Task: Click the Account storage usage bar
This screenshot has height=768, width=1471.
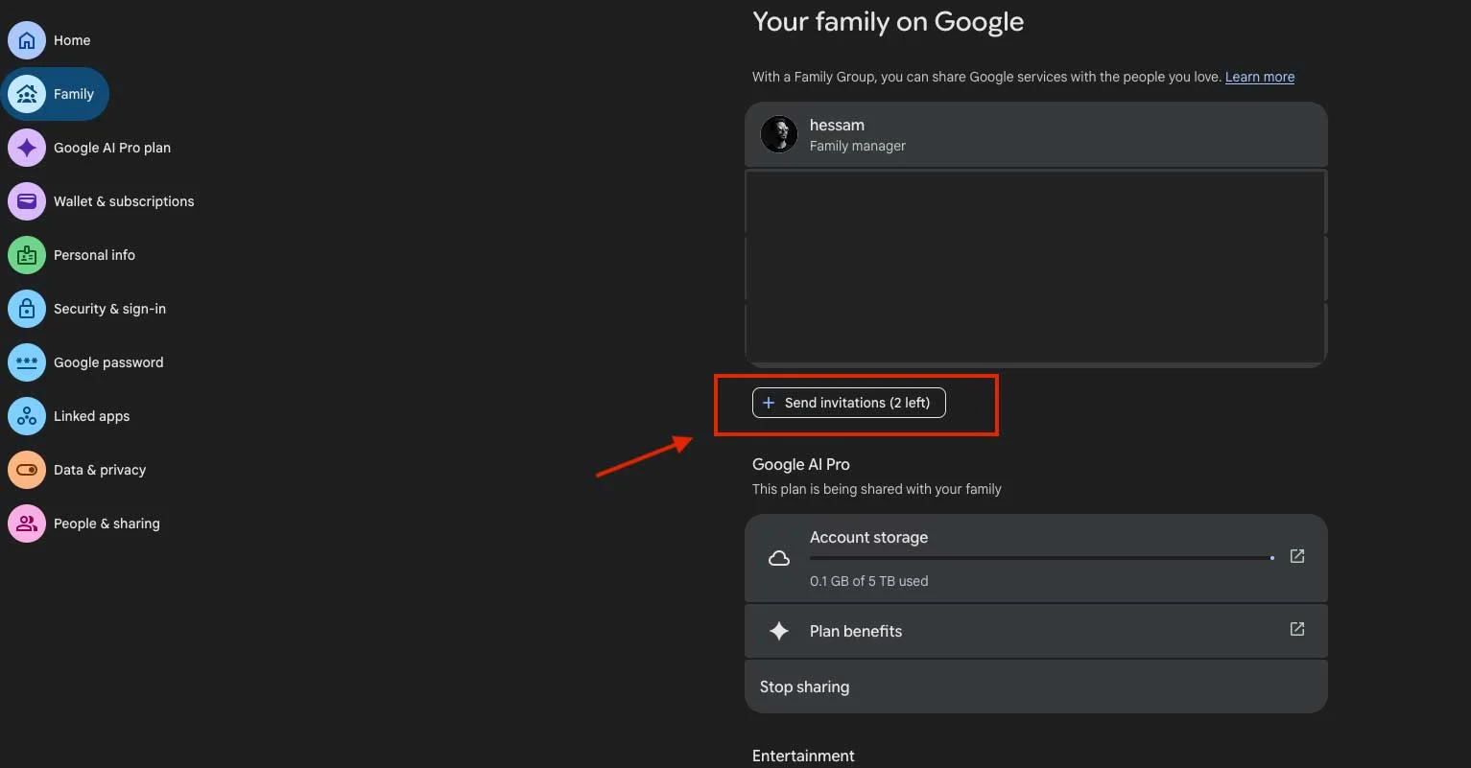Action: pyautogui.click(x=1042, y=557)
